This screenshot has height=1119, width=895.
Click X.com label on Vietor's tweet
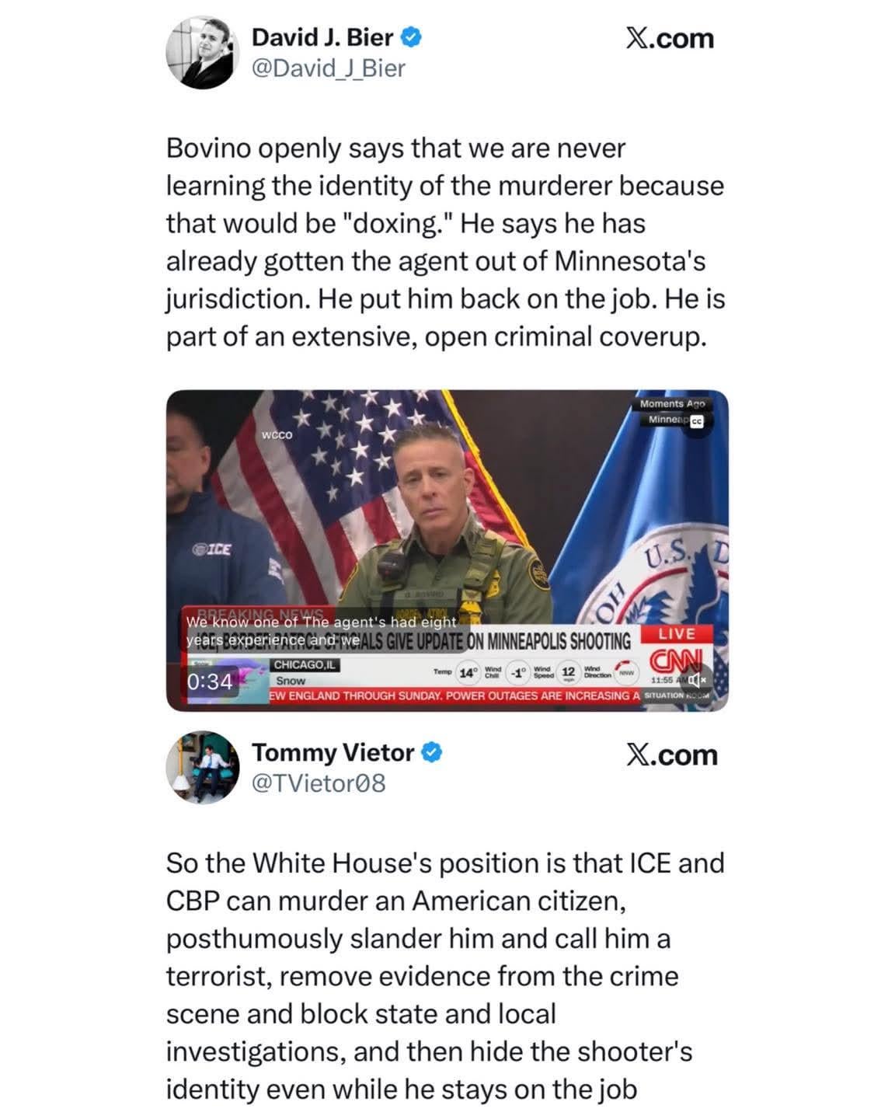coord(671,755)
